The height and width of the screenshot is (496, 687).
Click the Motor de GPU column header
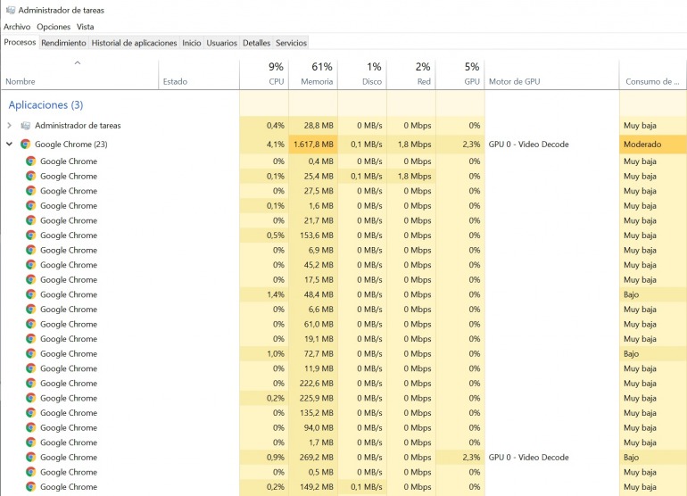click(x=552, y=74)
